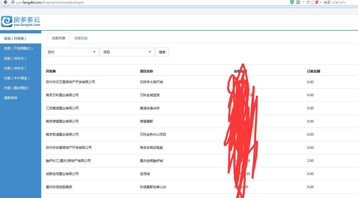Click project name 协信星都会春山台
Viewport: 358px width, 198px height.
[153, 187]
